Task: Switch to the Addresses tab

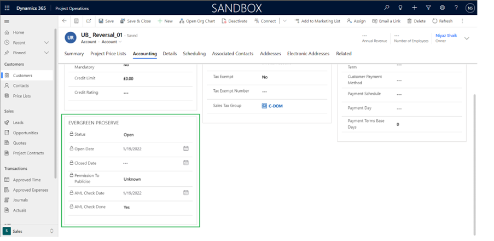Action: (x=270, y=54)
